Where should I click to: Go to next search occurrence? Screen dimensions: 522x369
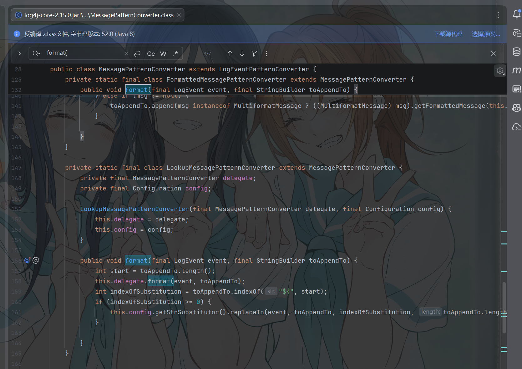point(242,53)
